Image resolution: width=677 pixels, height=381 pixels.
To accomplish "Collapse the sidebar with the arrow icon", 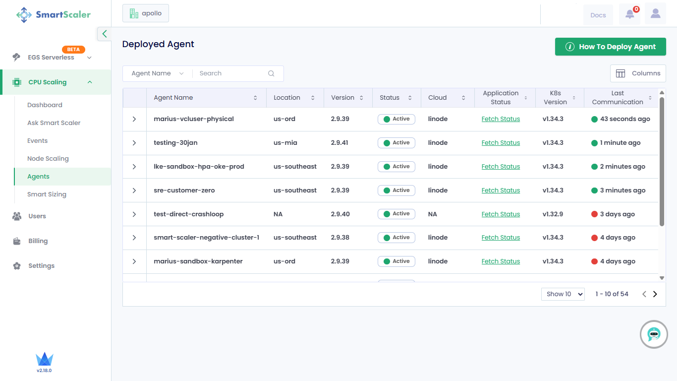I will coord(104,34).
